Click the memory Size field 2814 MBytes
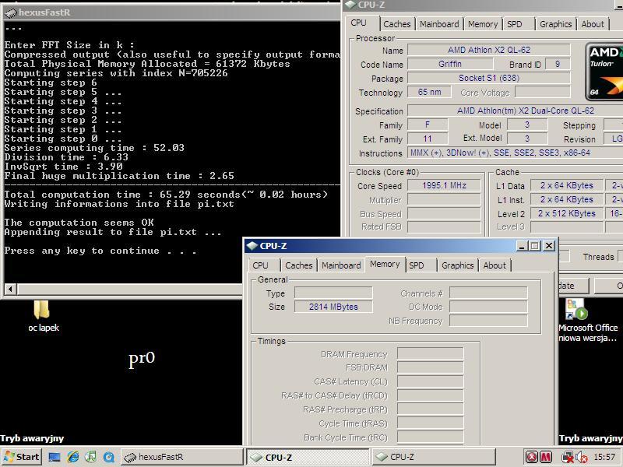Viewport: 623px width, 467px height. (x=333, y=307)
